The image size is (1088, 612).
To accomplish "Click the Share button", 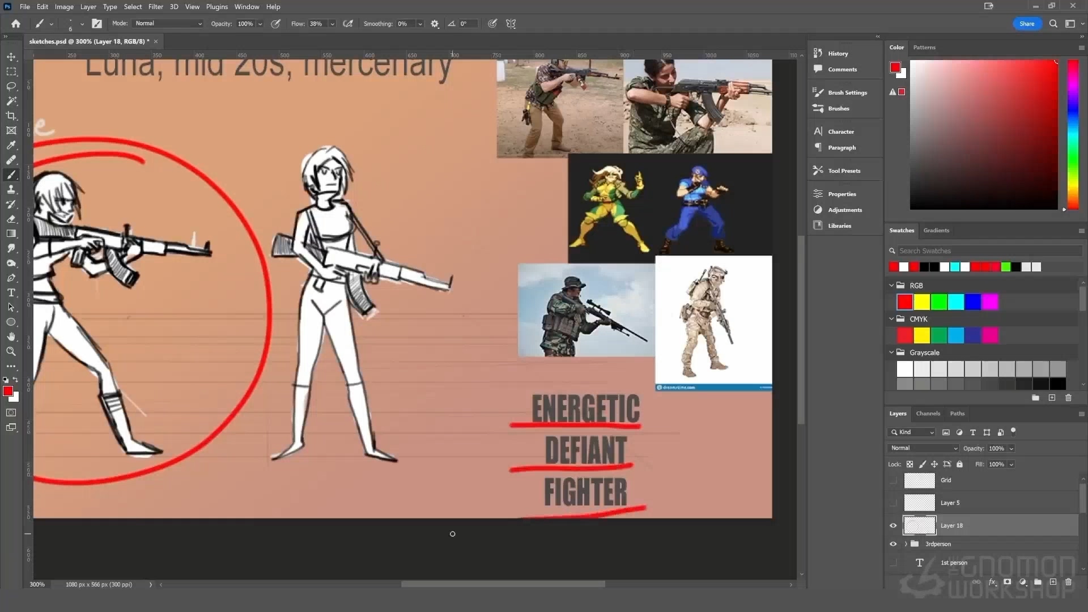I will click(x=1027, y=24).
